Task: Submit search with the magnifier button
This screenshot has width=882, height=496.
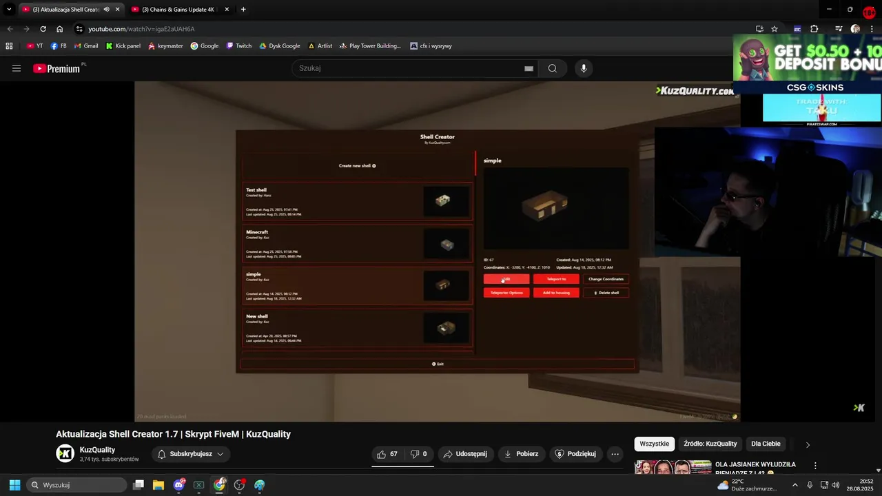Action: click(x=553, y=68)
